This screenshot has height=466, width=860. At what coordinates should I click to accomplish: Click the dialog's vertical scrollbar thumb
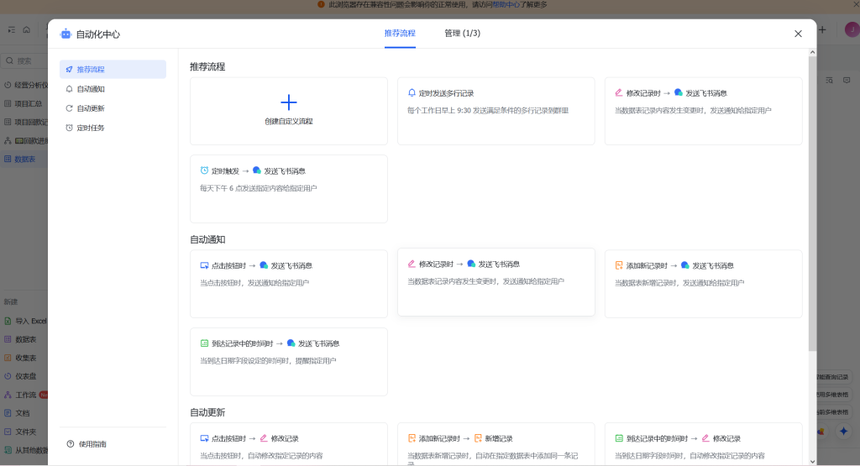point(812,204)
